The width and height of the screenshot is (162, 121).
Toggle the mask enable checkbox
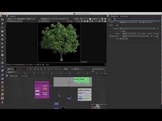(x=120, y=34)
